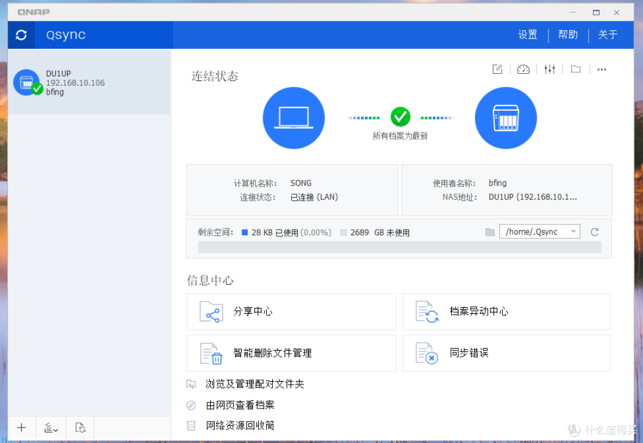Open the local folder icon in toolbar
This screenshot has width=643, height=443.
tap(576, 69)
